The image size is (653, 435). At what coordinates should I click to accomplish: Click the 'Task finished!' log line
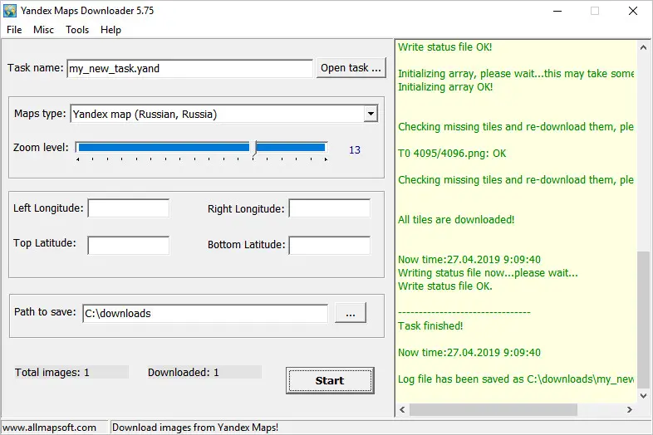(430, 326)
